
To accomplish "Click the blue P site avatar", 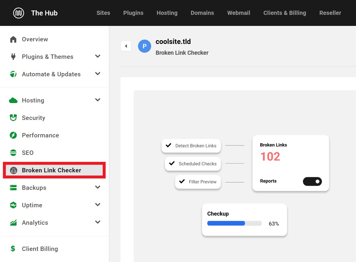I will pyautogui.click(x=144, y=46).
